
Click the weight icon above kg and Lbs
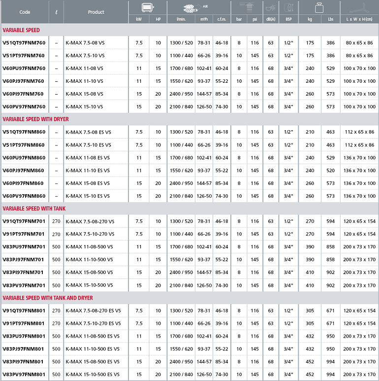point(319,8)
